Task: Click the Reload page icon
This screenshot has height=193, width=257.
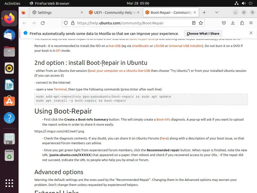Action: point(43,23)
